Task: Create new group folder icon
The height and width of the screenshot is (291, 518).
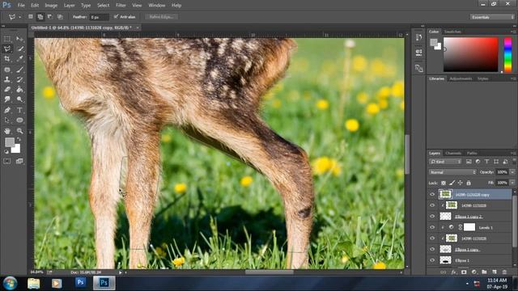Action: click(484, 272)
